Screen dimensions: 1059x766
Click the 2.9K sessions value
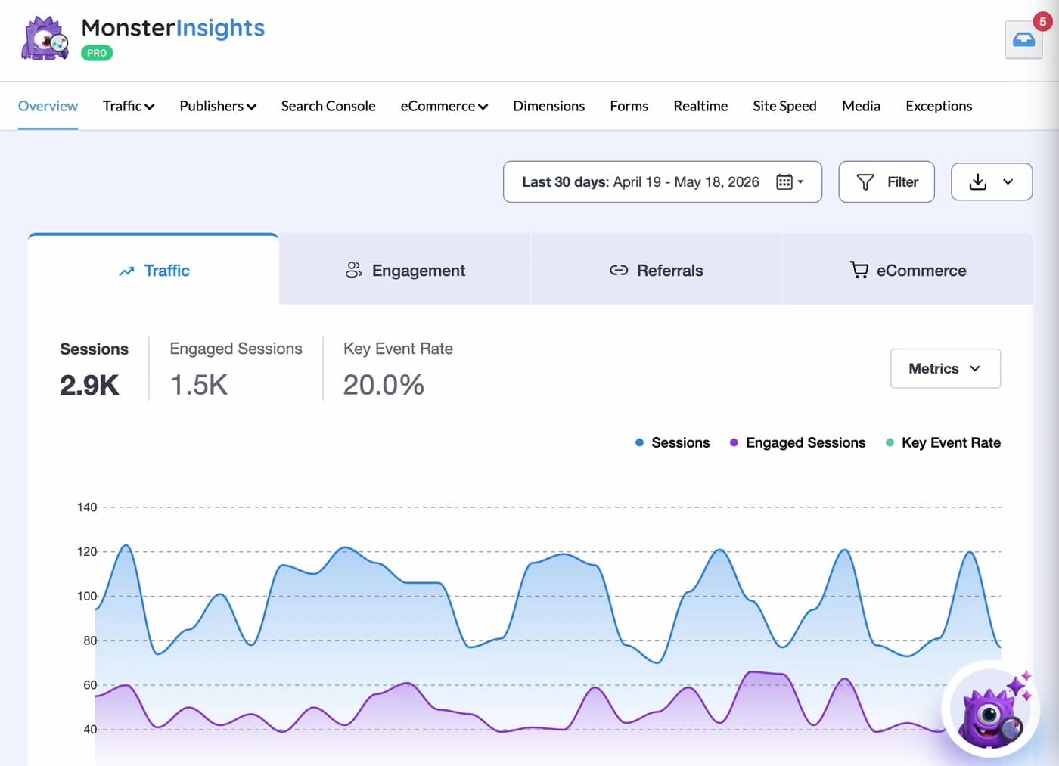(89, 385)
